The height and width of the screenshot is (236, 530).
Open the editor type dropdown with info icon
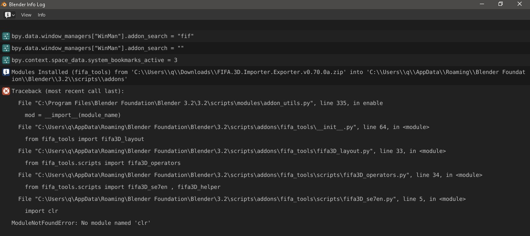pos(10,15)
